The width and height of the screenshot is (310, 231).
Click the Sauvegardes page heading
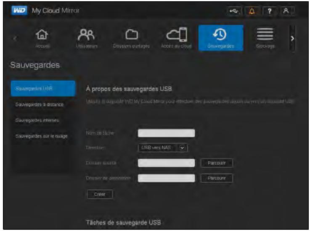pyautogui.click(x=35, y=65)
